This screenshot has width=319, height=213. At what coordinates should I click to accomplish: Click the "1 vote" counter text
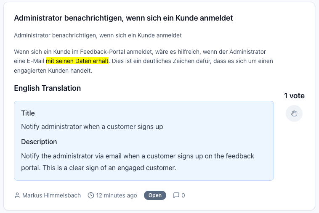click(x=294, y=96)
